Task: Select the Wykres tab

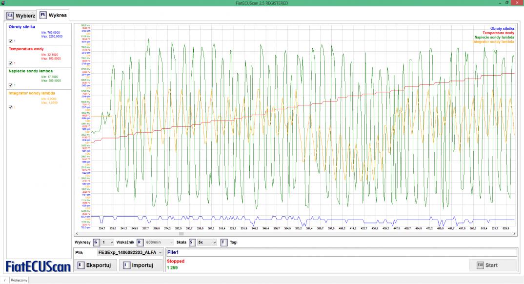Action: point(53,15)
